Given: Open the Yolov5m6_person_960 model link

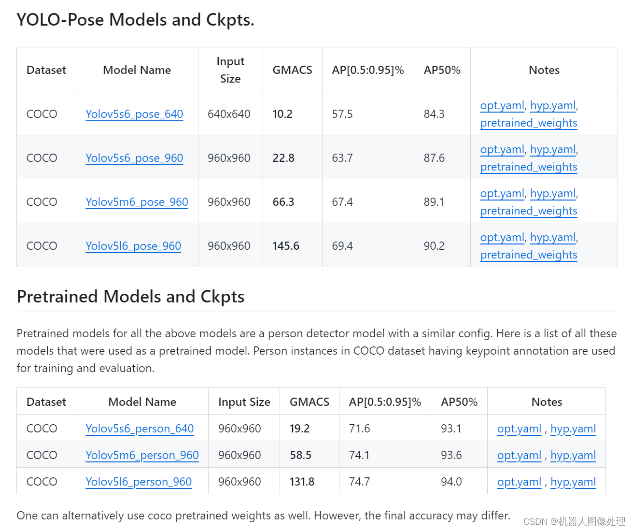Looking at the screenshot, I should (142, 455).
